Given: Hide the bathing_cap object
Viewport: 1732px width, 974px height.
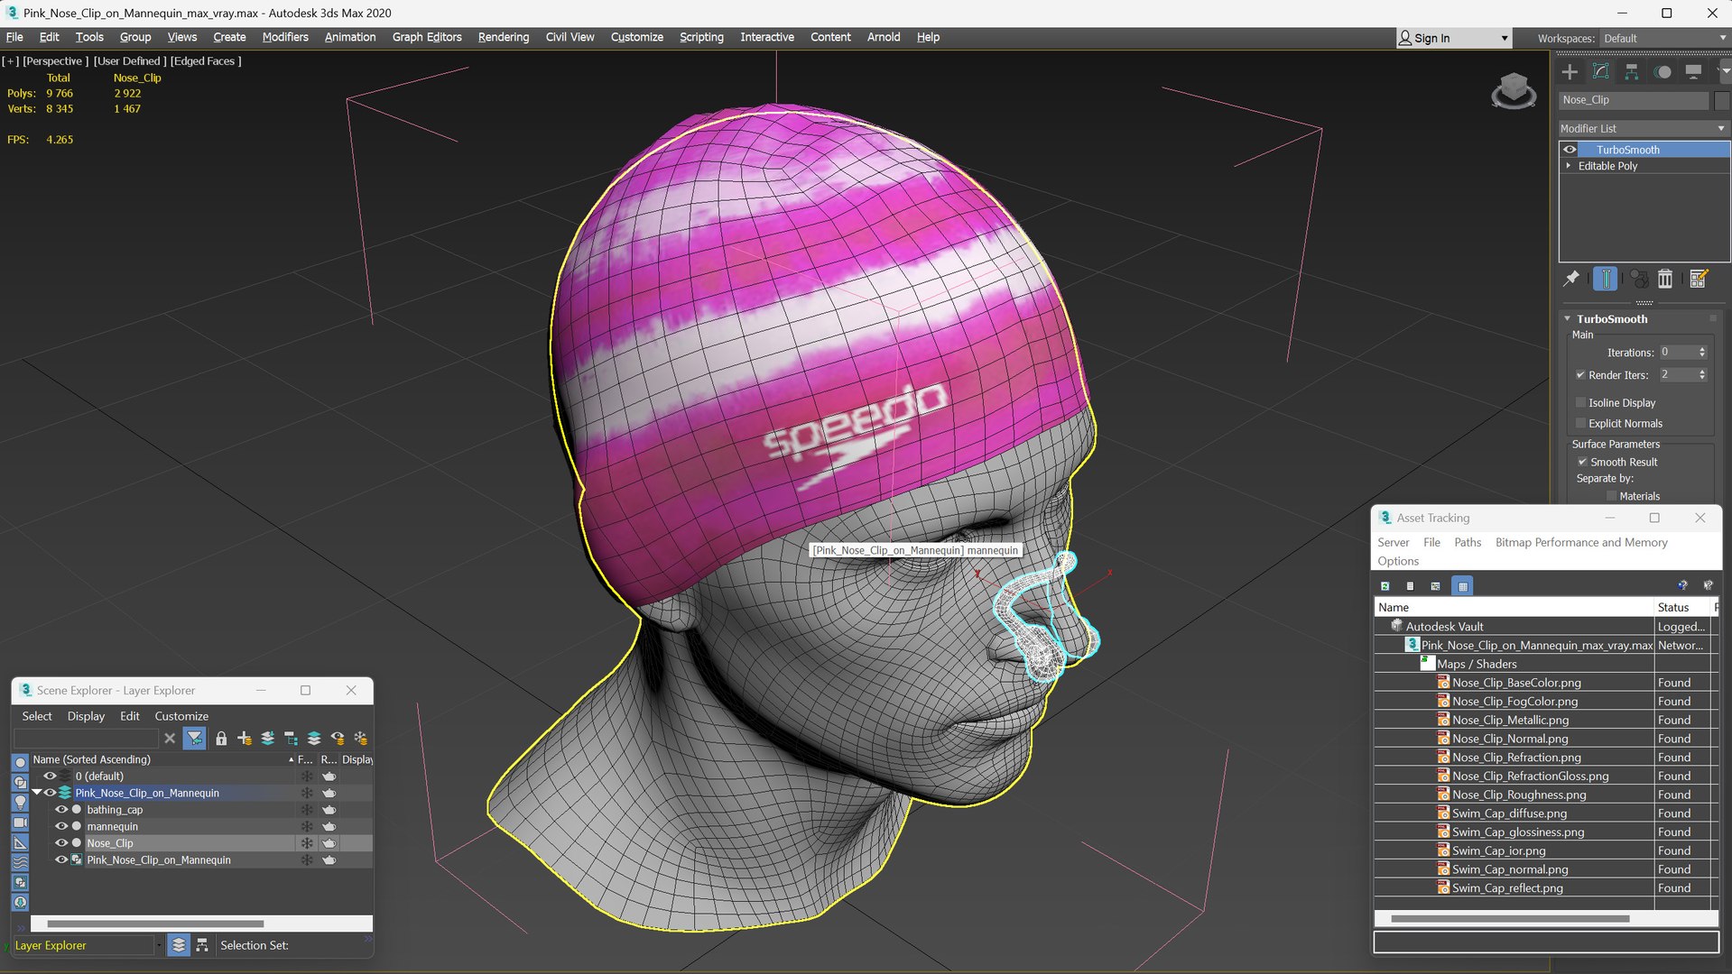Looking at the screenshot, I should [61, 810].
